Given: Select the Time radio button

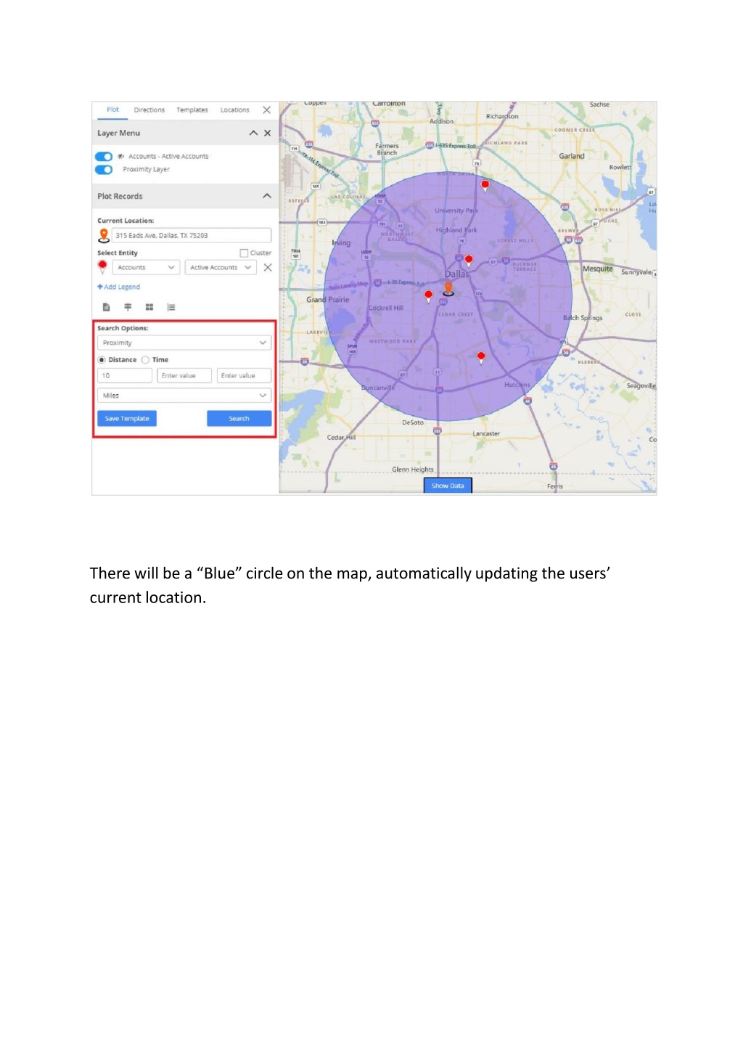Looking at the screenshot, I should (x=145, y=360).
